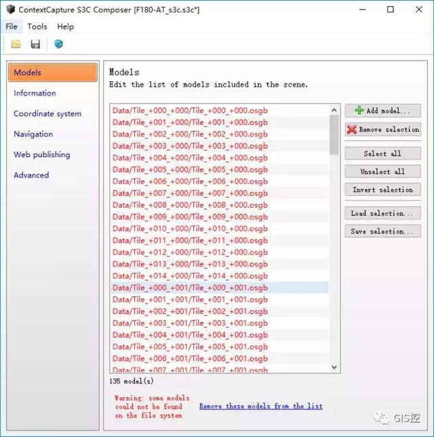The width and height of the screenshot is (434, 437).
Task: Switch to the Information section
Action: (35, 93)
